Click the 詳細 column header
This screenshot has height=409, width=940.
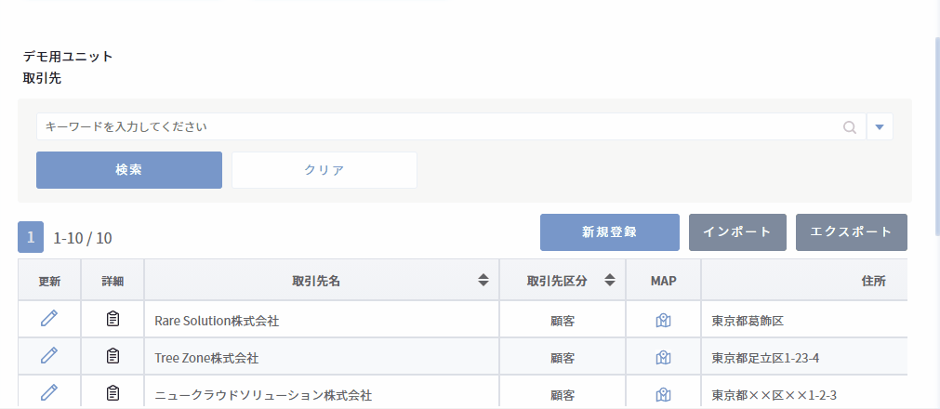coord(113,280)
